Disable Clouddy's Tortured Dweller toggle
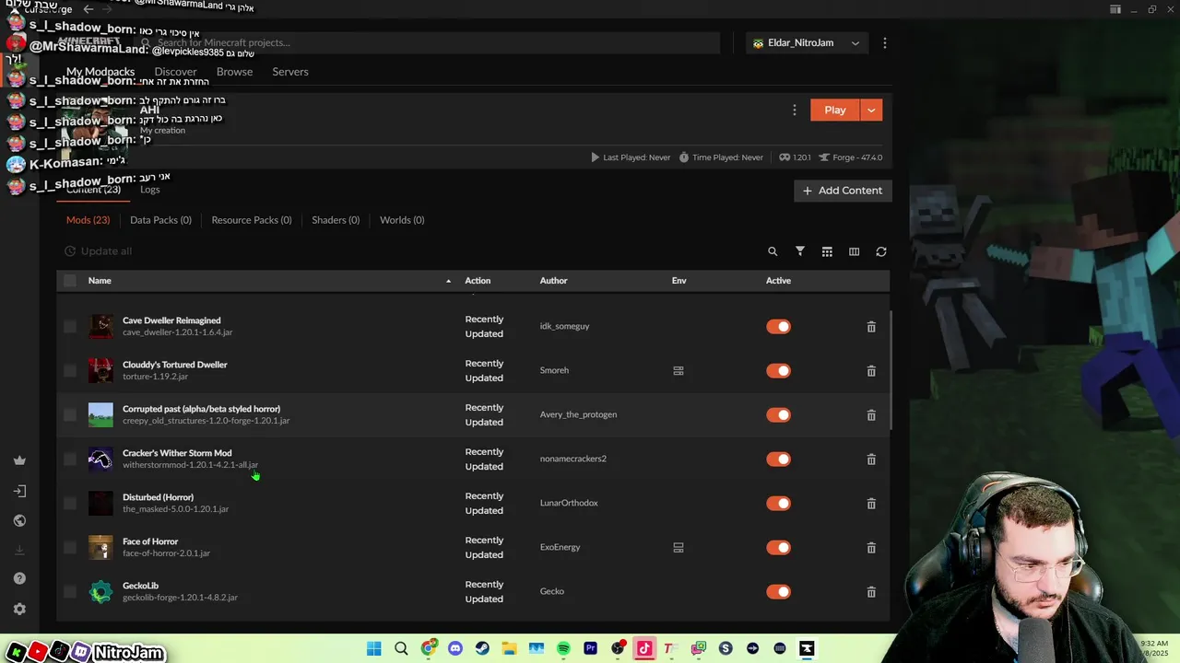 pos(779,370)
